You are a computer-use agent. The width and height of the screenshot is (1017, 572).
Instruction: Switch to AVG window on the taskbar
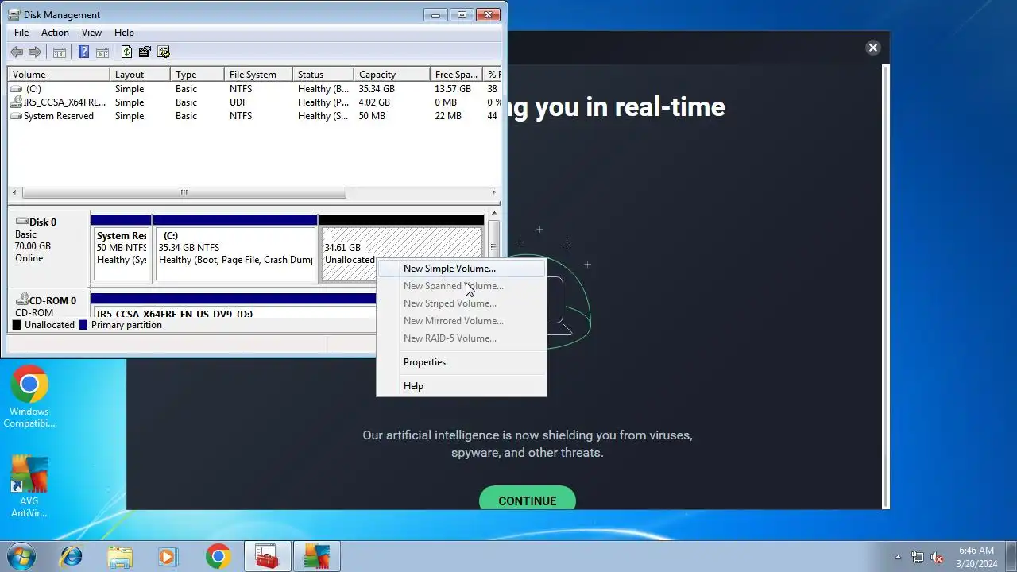click(x=317, y=556)
